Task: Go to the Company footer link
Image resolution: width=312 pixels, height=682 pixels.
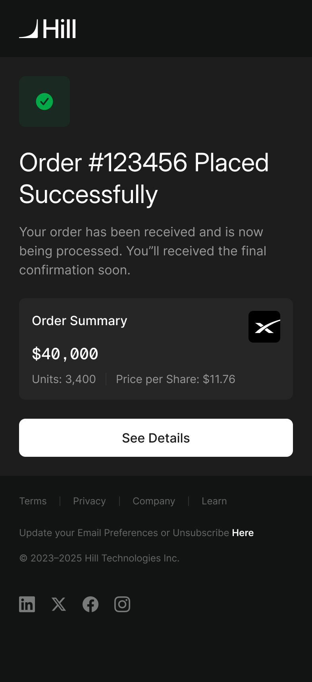Action: 154,501
